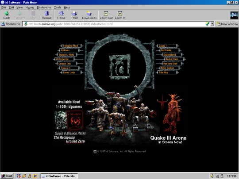
Task: Open the Site Map link
Action: pos(167,72)
